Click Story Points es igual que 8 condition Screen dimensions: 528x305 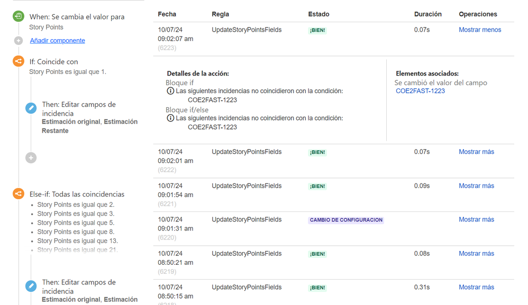click(76, 232)
